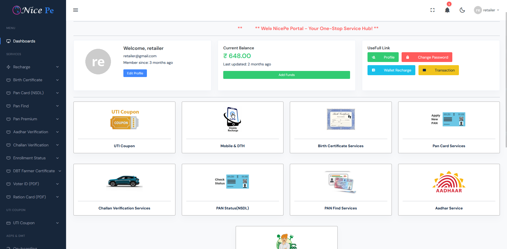
Task: Enable dark mode via the moon icon
Action: click(x=462, y=10)
